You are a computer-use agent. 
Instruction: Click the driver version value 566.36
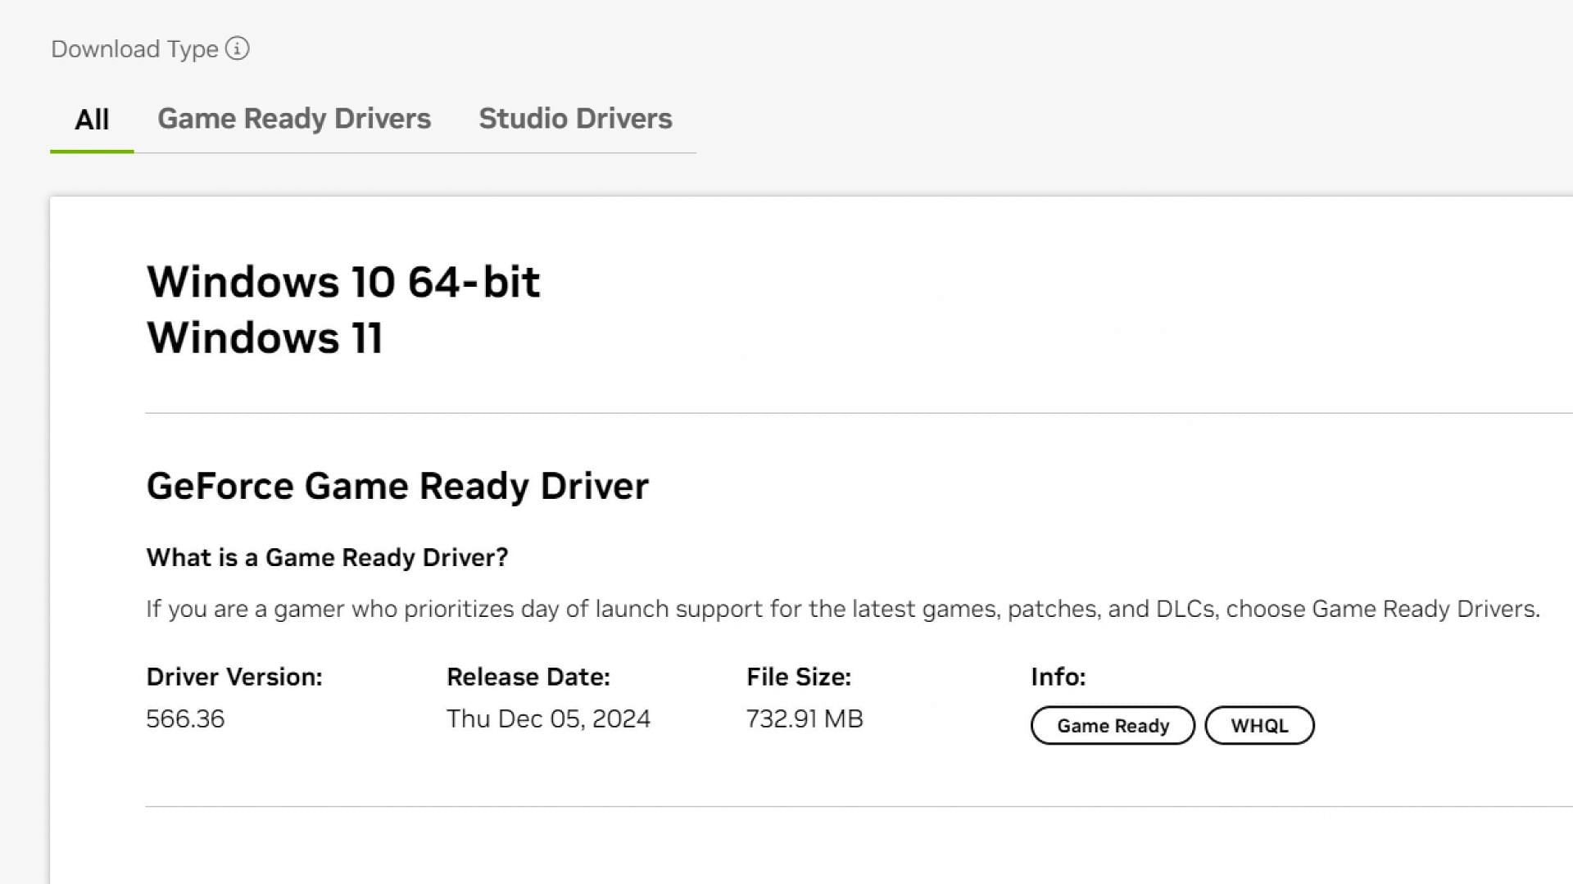(185, 719)
